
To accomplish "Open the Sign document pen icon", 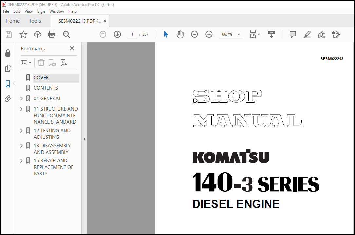I will click(x=322, y=34).
